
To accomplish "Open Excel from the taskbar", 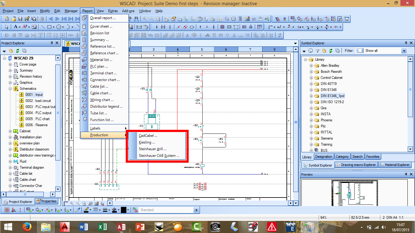I will pyautogui.click(x=102, y=227).
